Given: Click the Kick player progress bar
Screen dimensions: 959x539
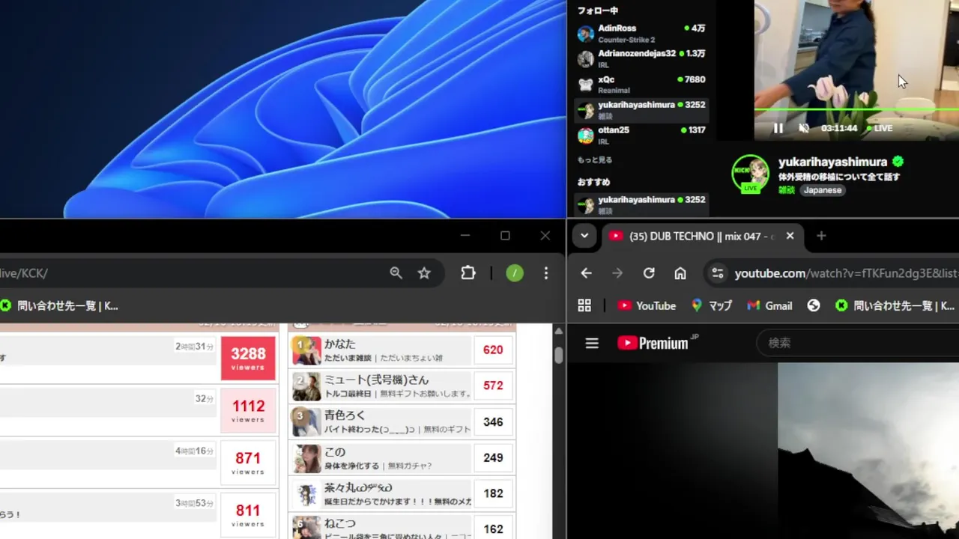Looking at the screenshot, I should (856, 110).
